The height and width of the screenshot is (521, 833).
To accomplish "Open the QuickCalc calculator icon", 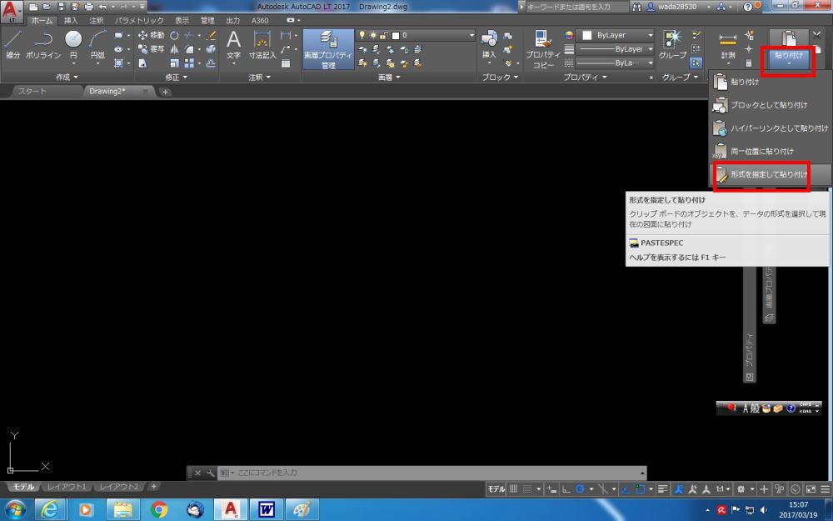I will pyautogui.click(x=749, y=63).
